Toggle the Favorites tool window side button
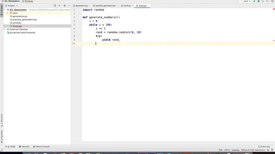This screenshot has width=275, height=154. (x=2, y=136)
